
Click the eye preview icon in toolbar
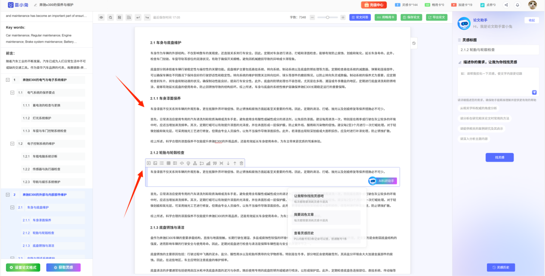(x=102, y=17)
